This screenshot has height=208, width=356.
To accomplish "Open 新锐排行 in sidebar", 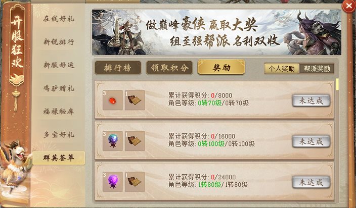I will tap(59, 42).
